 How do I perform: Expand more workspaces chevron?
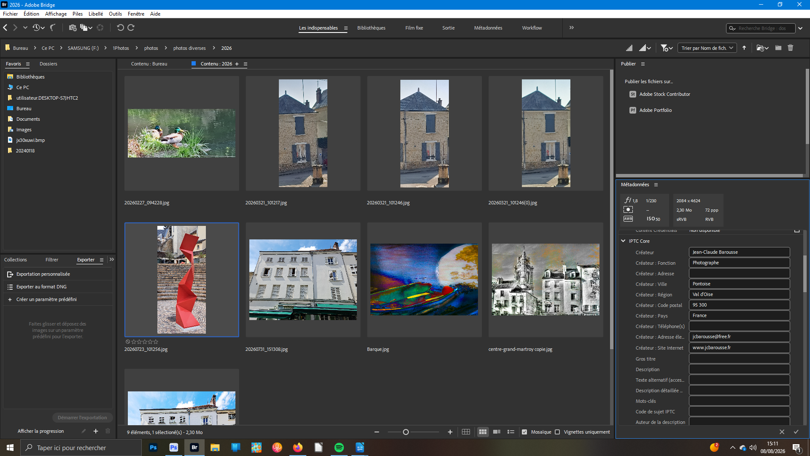[572, 28]
